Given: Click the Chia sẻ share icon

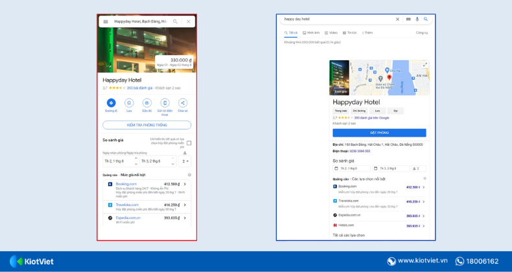Looking at the screenshot, I should [183, 103].
